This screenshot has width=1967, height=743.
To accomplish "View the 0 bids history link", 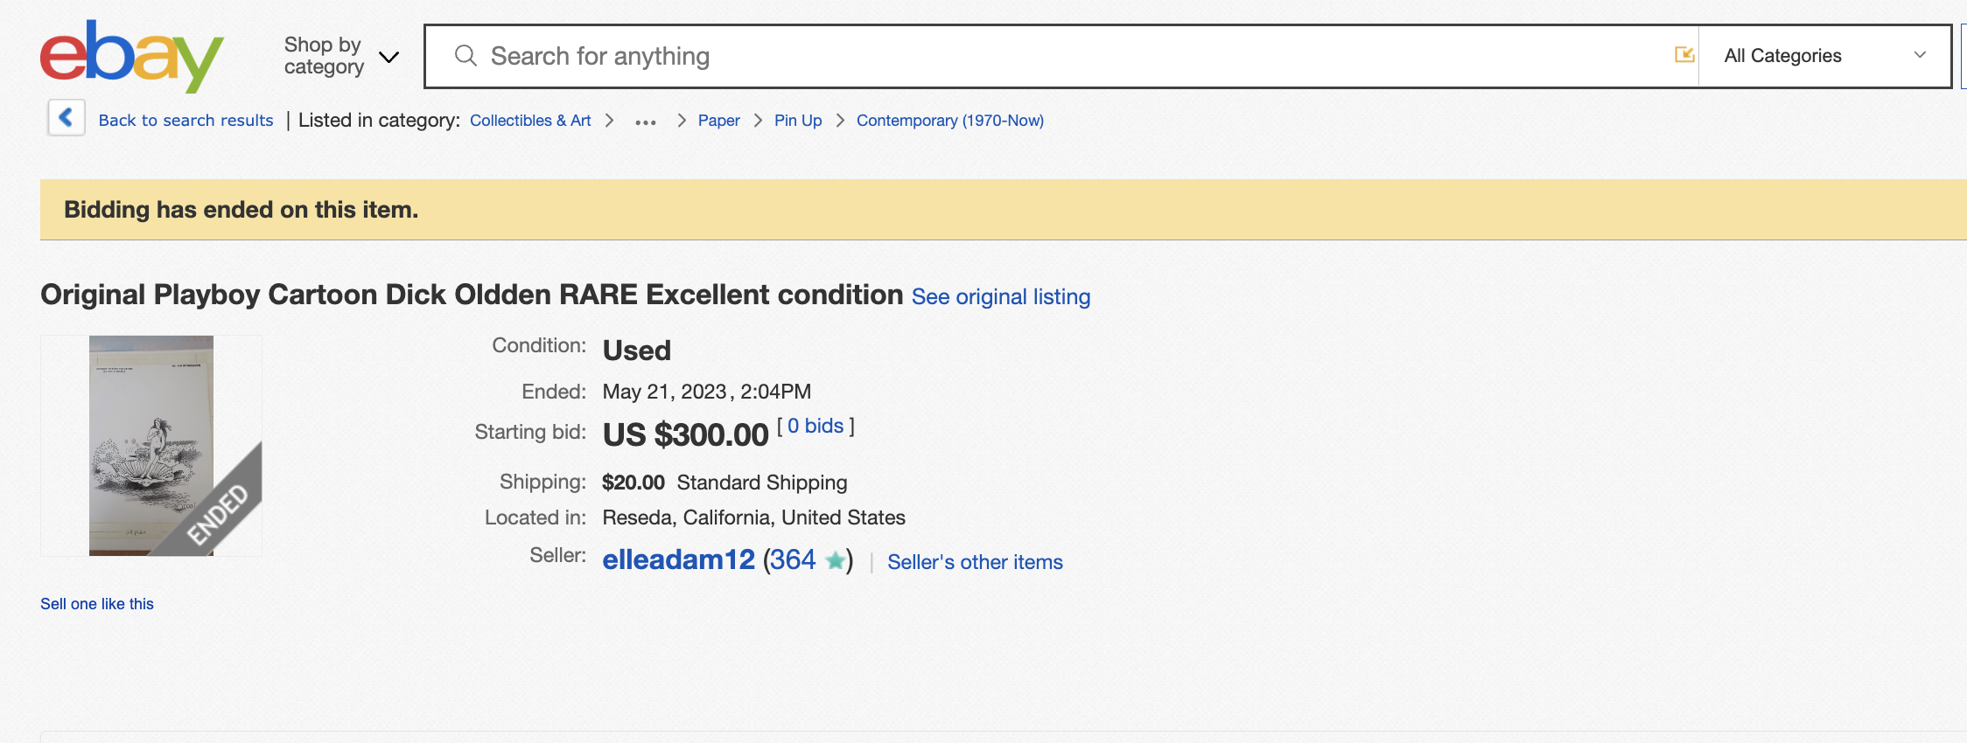I will (815, 426).
